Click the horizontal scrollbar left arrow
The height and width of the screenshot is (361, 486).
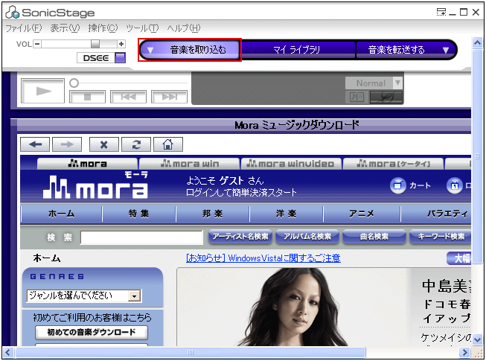8,353
